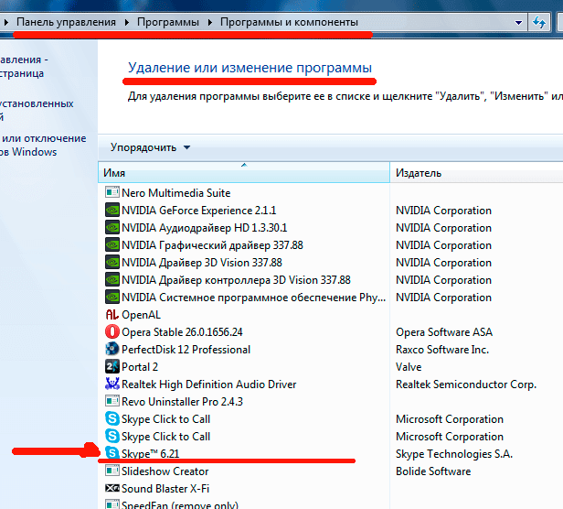
Task: Click the Nero Multimedia Suite icon
Action: point(112,192)
